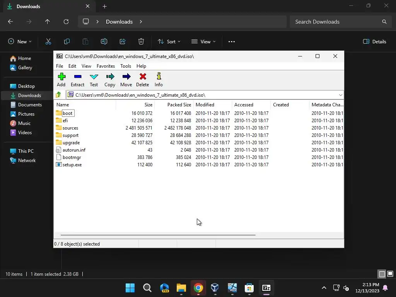The image size is (396, 297).
Task: Choose the Move tool in 7-Zip
Action: point(126,80)
